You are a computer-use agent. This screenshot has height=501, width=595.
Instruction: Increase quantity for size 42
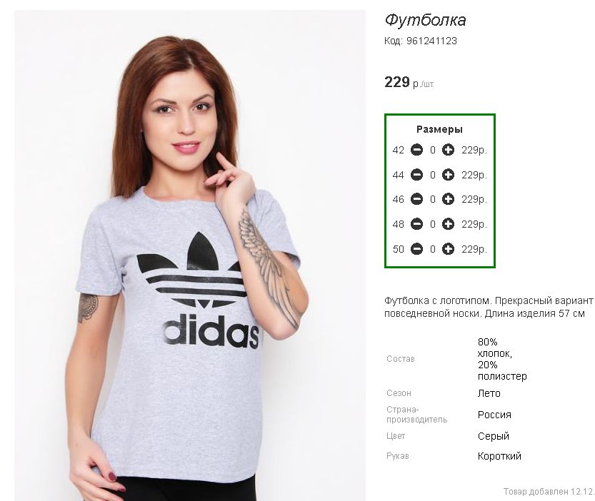448,150
